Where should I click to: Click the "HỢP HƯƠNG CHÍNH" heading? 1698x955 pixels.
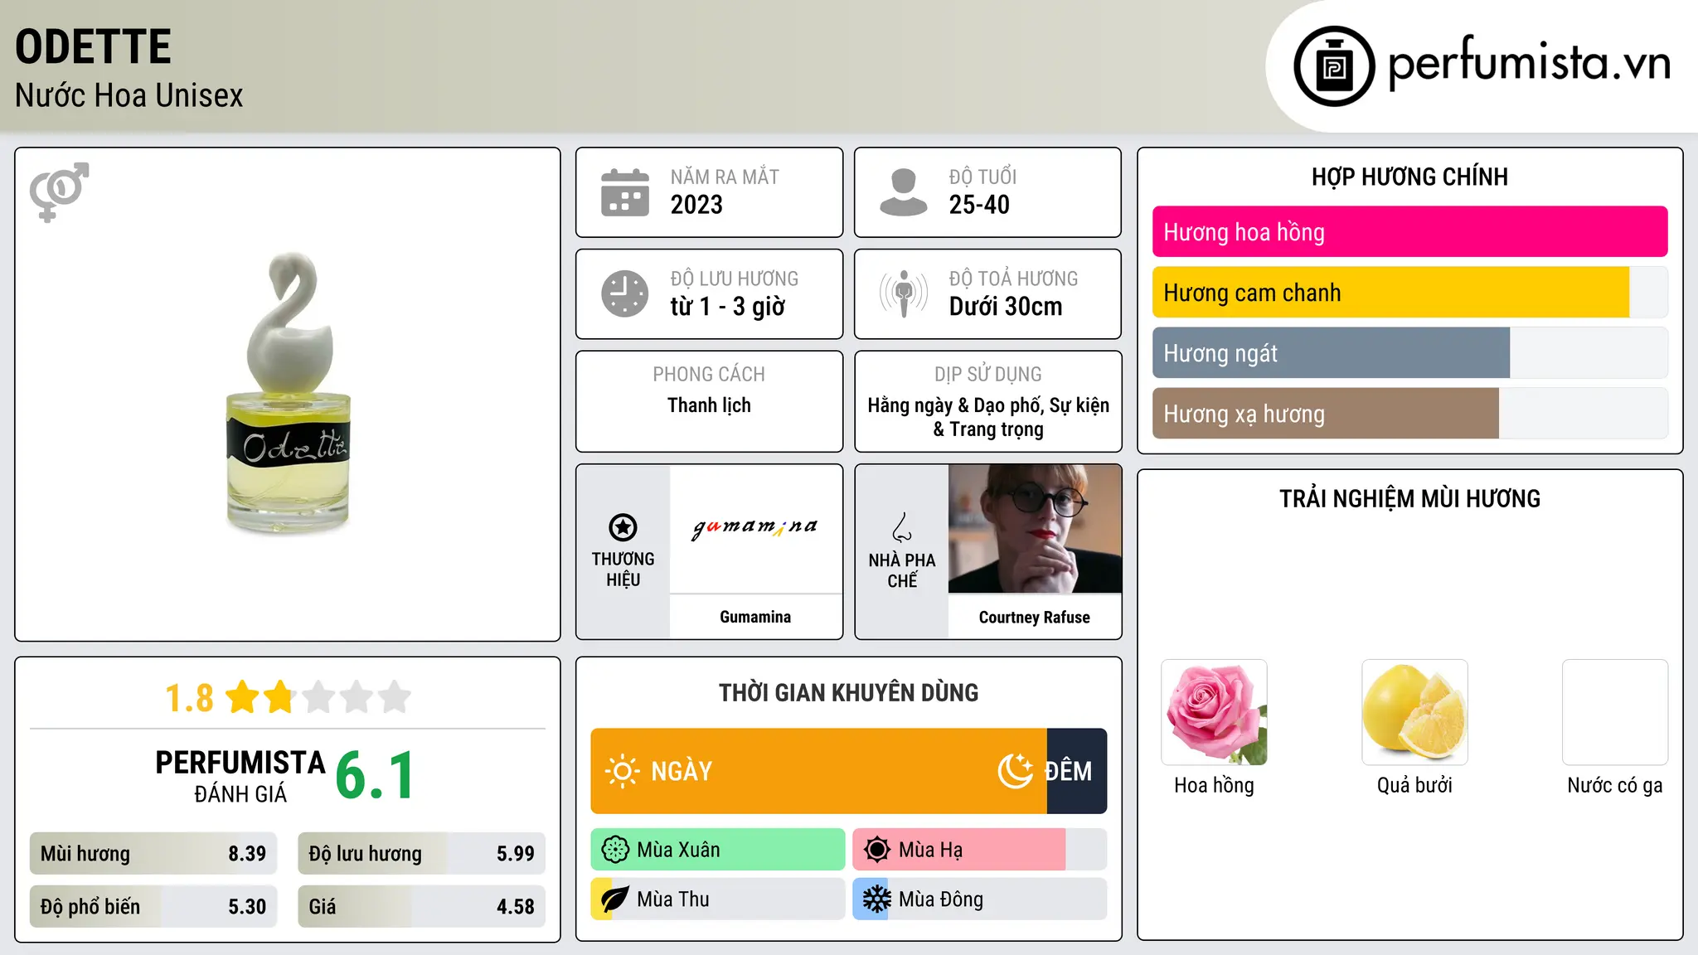1409,177
